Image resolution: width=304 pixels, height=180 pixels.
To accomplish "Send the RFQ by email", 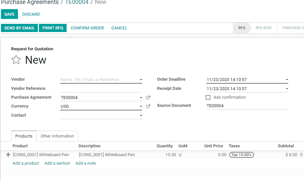I will click(19, 28).
